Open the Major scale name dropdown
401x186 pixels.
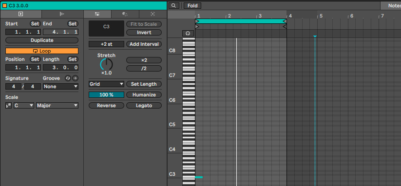point(57,105)
